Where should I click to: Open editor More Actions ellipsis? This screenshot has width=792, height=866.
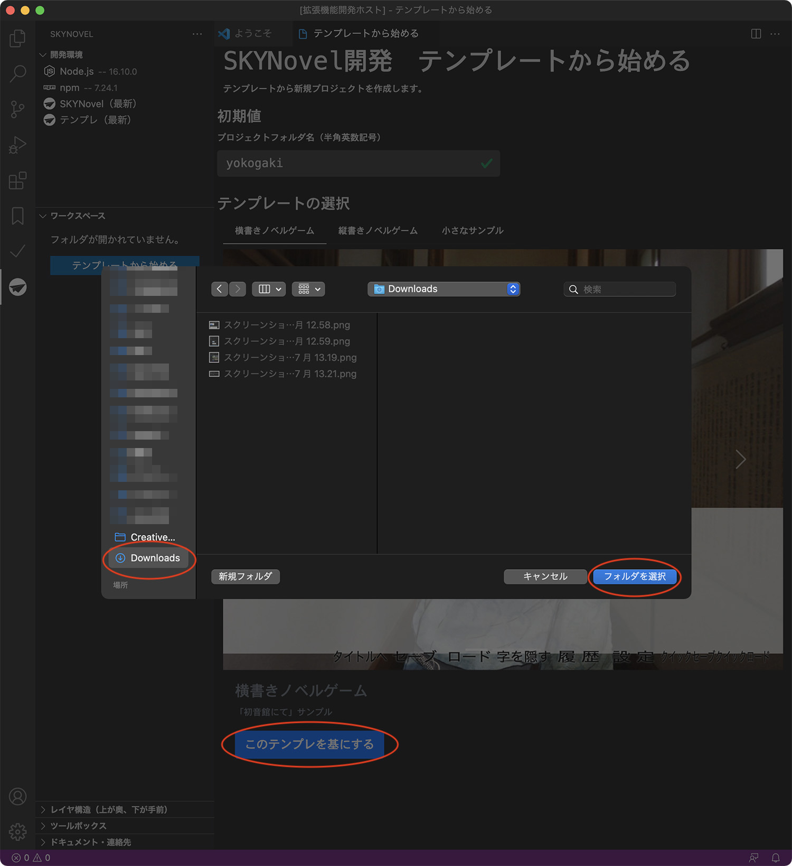(775, 34)
